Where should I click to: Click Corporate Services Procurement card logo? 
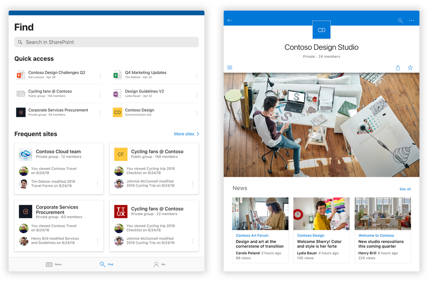coord(25,211)
